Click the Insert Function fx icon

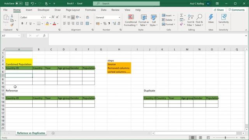[44, 35]
